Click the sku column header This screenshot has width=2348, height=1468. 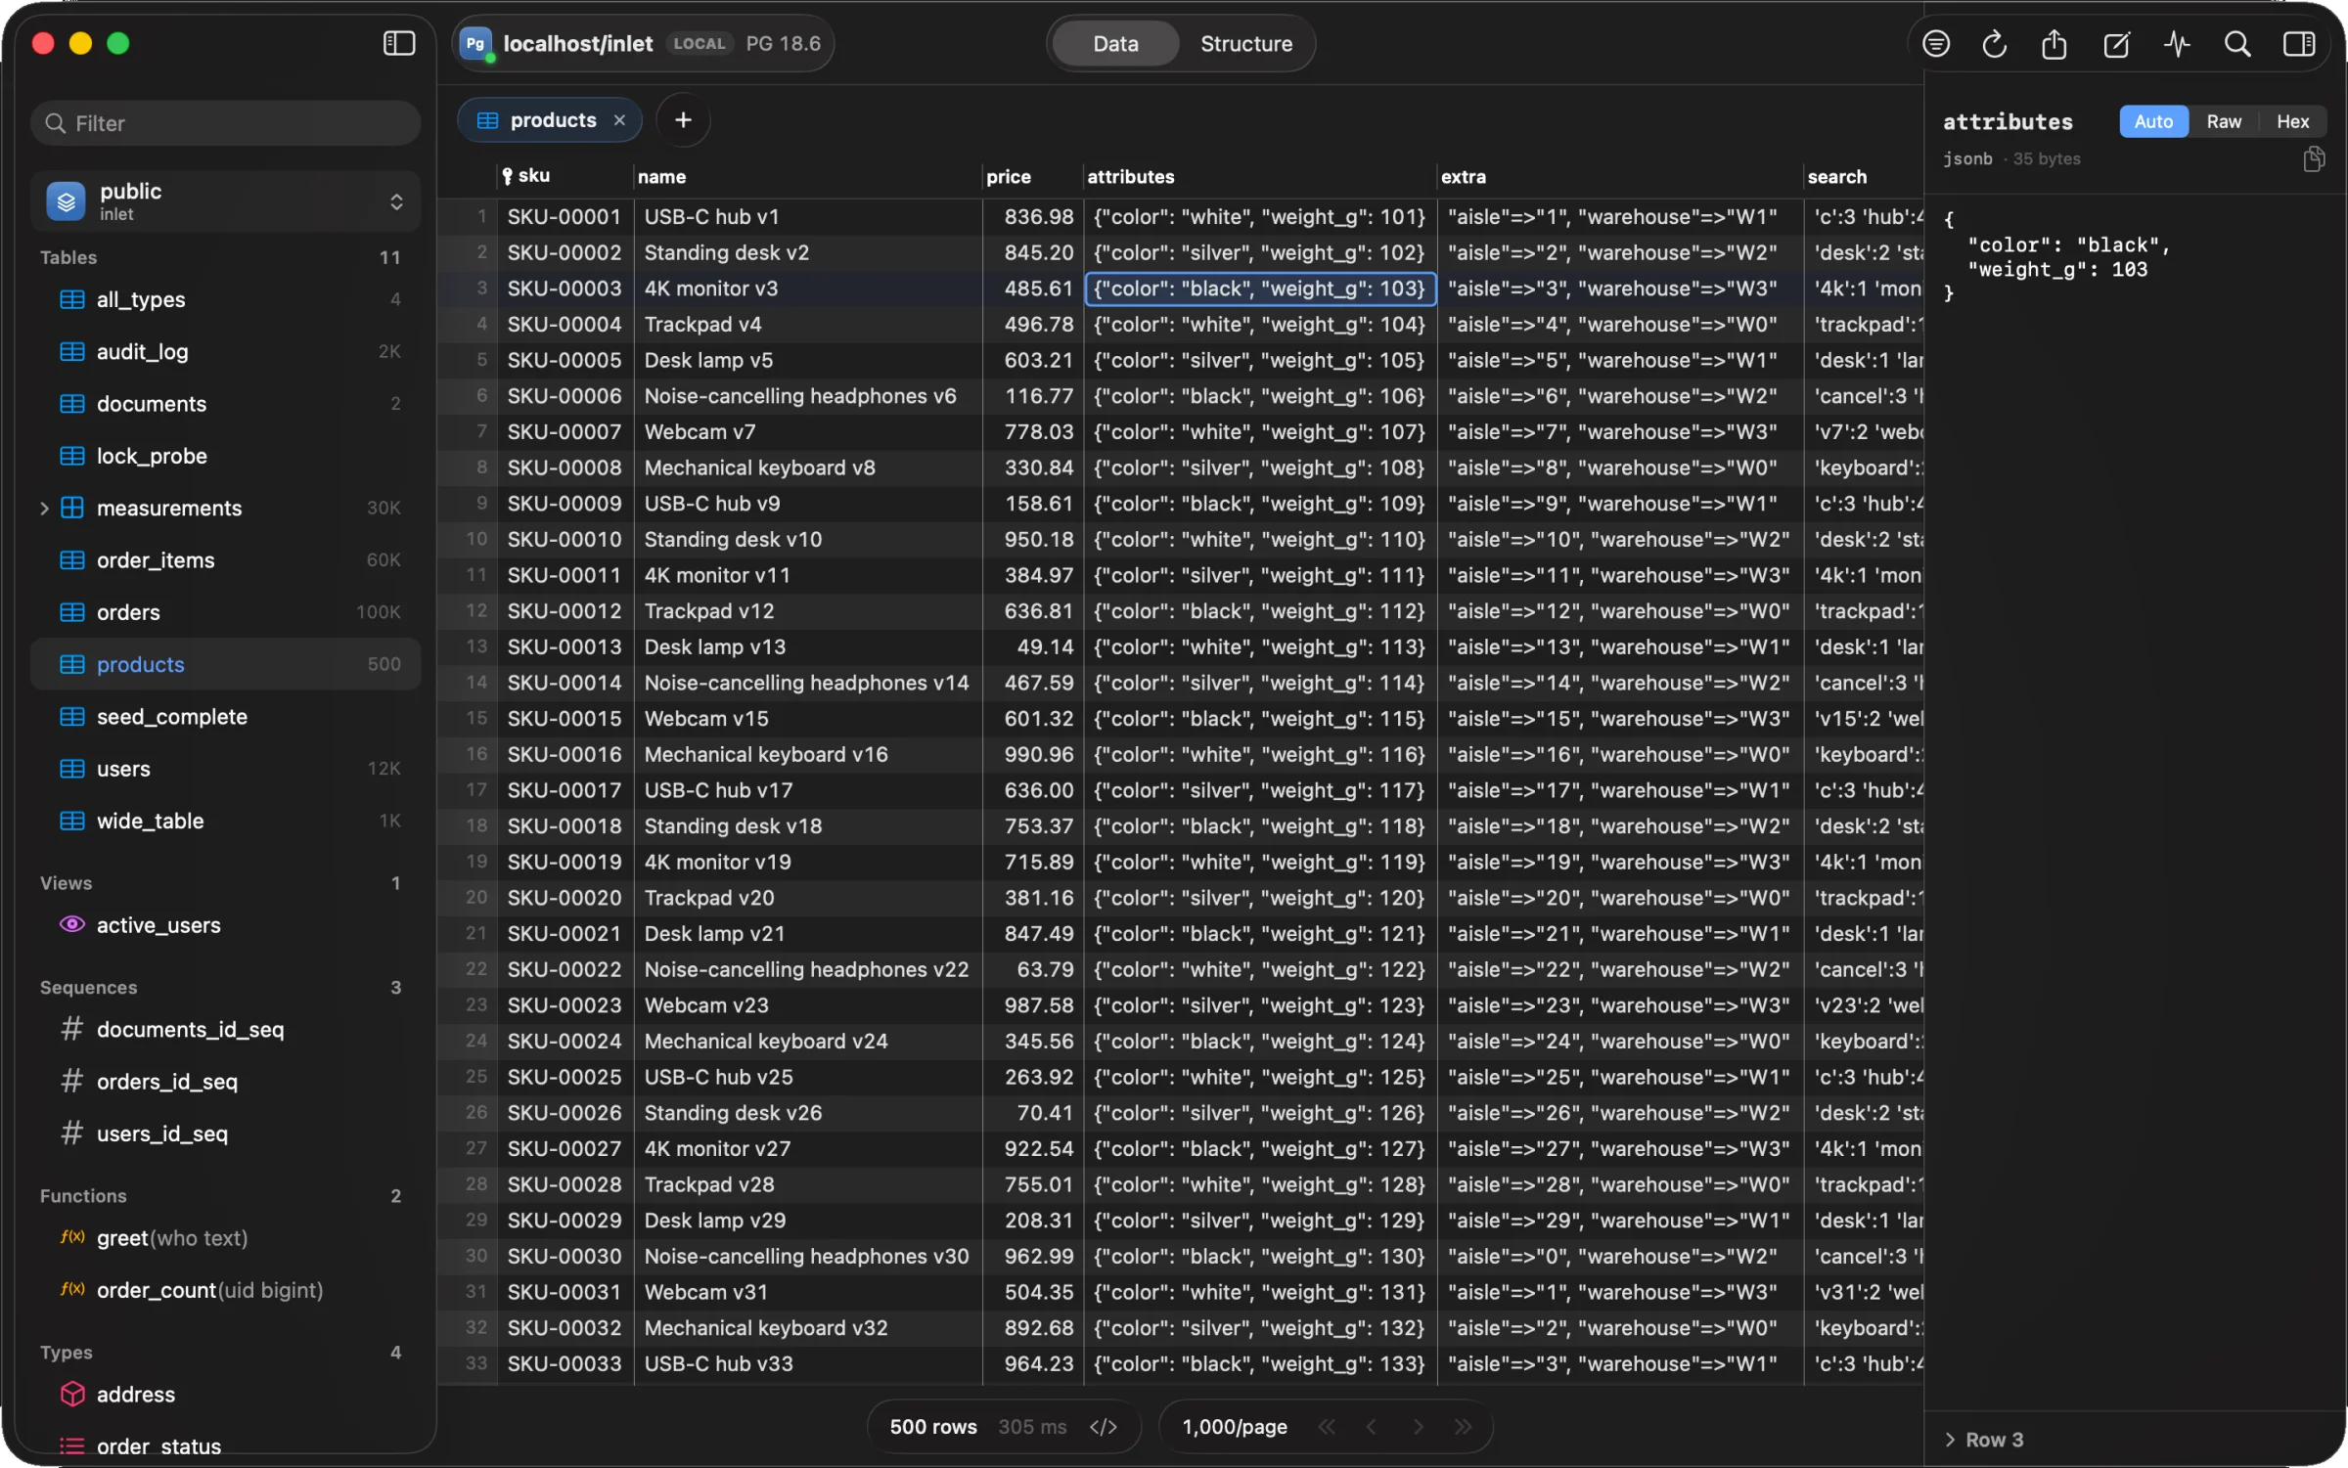[x=565, y=176]
